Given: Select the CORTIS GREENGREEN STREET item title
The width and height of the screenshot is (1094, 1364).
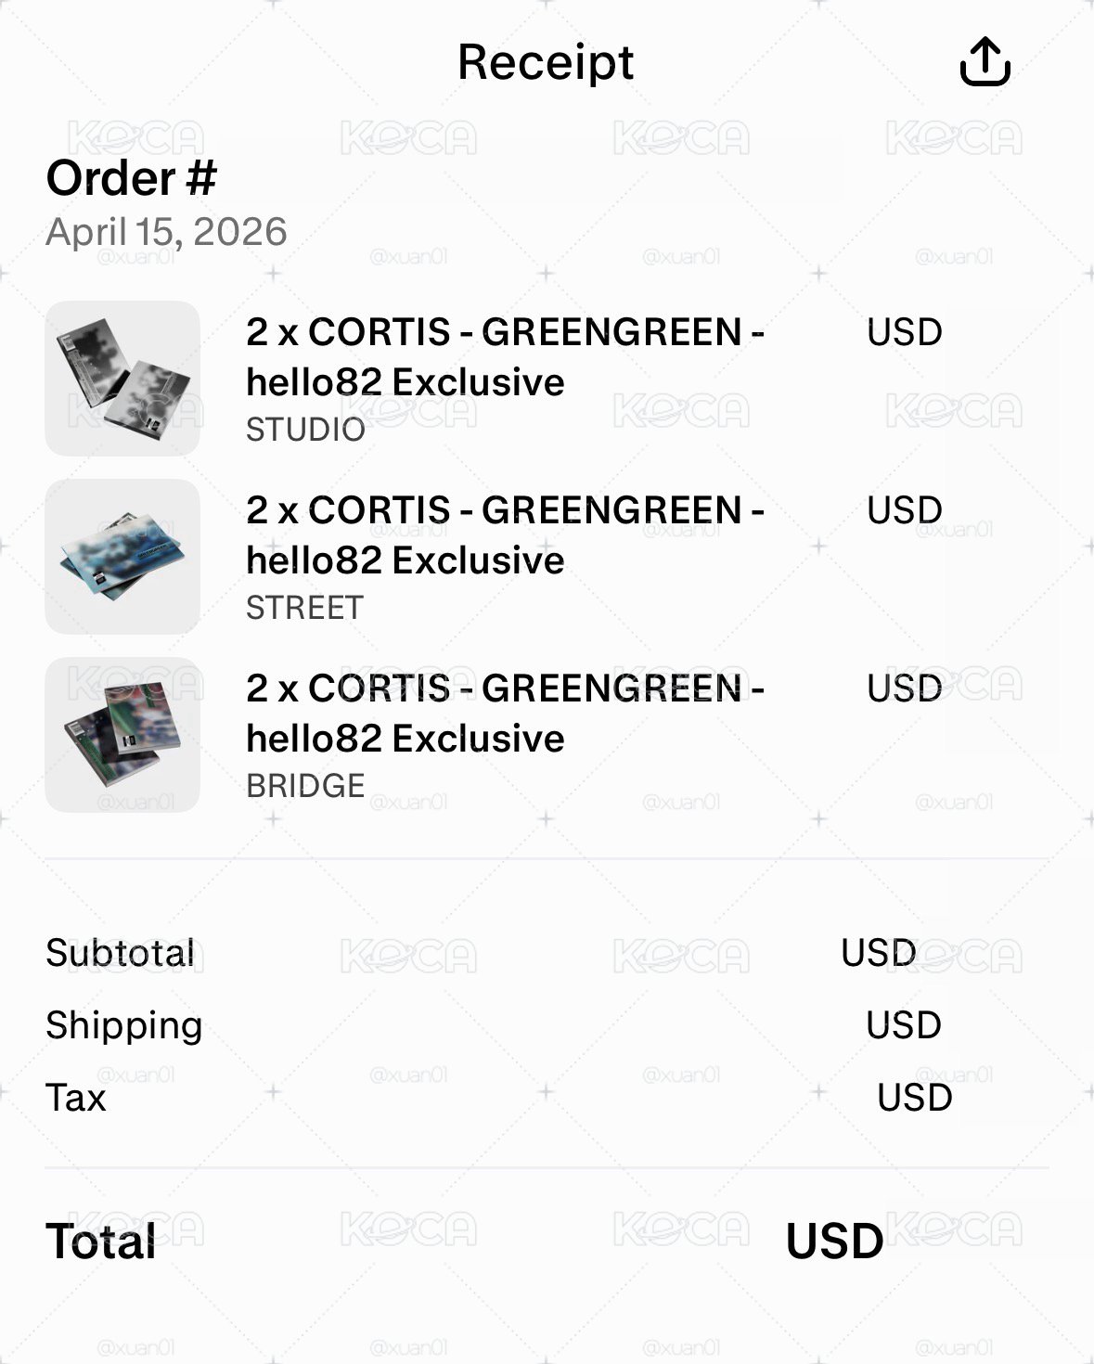Looking at the screenshot, I should coord(505,535).
